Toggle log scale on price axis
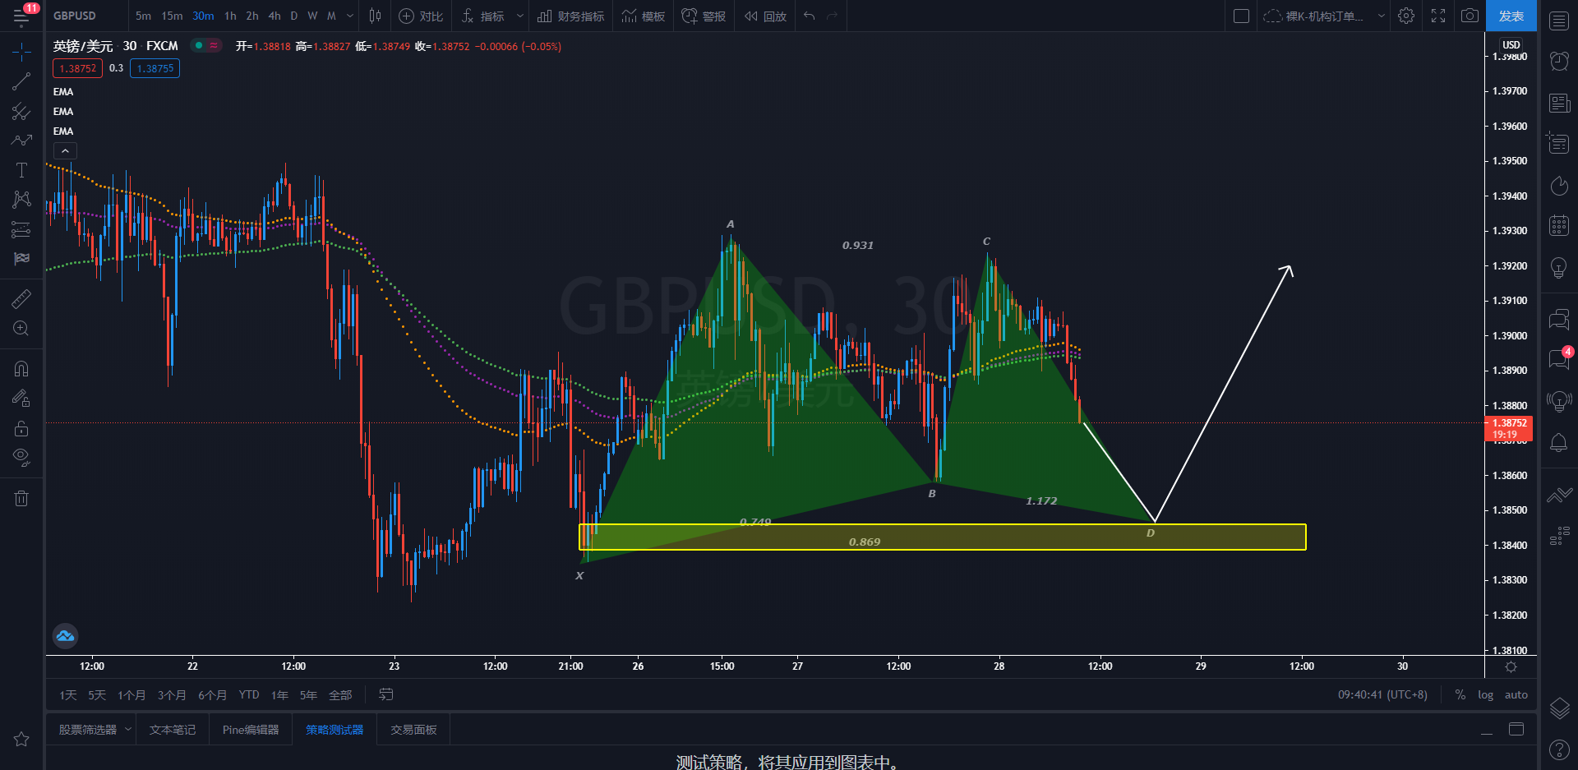This screenshot has width=1578, height=770. (x=1485, y=694)
